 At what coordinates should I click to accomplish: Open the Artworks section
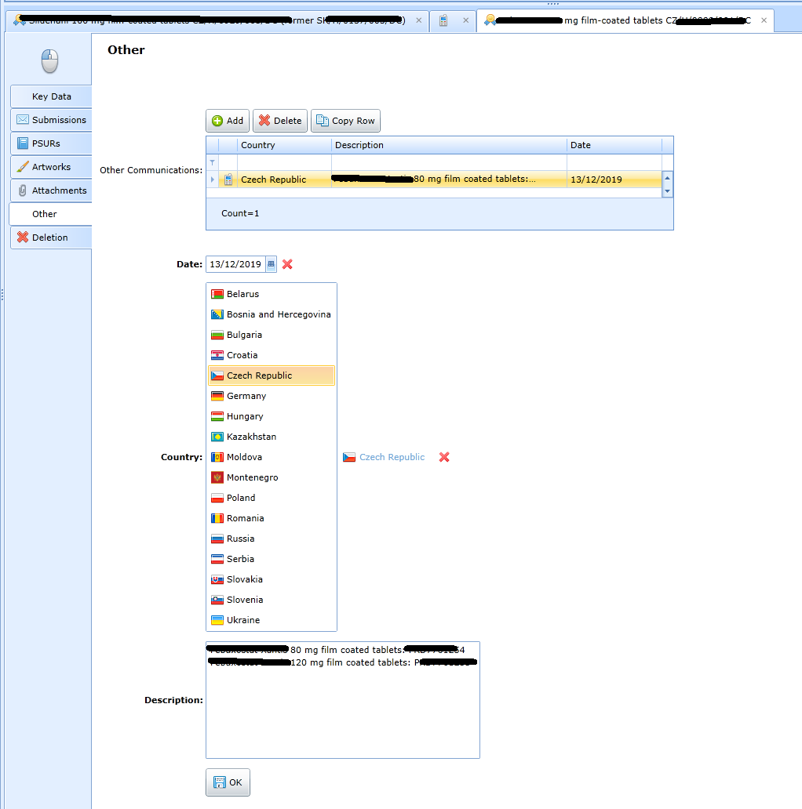51,167
